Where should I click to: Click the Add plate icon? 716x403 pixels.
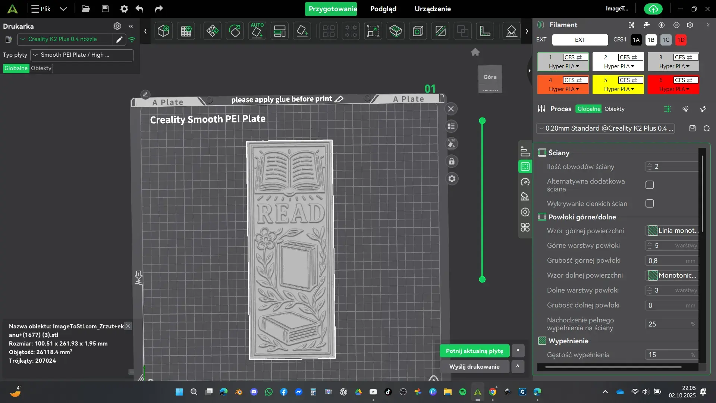(186, 31)
